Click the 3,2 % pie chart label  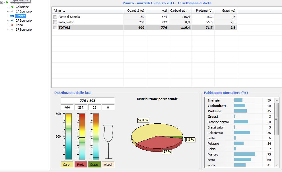[x=190, y=140]
